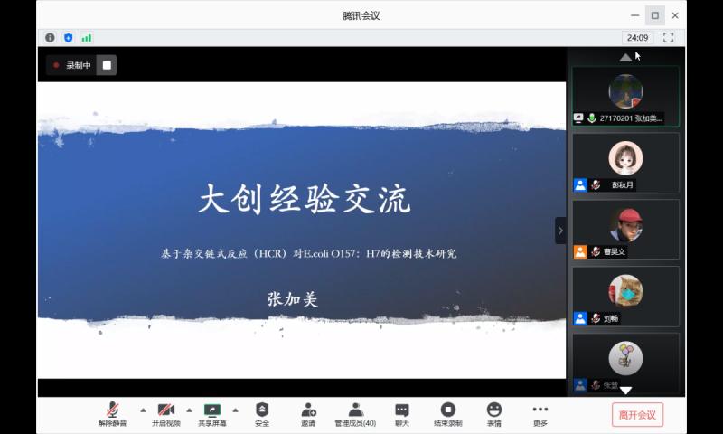View the meeting info icon
The width and height of the screenshot is (723, 434).
[50, 38]
